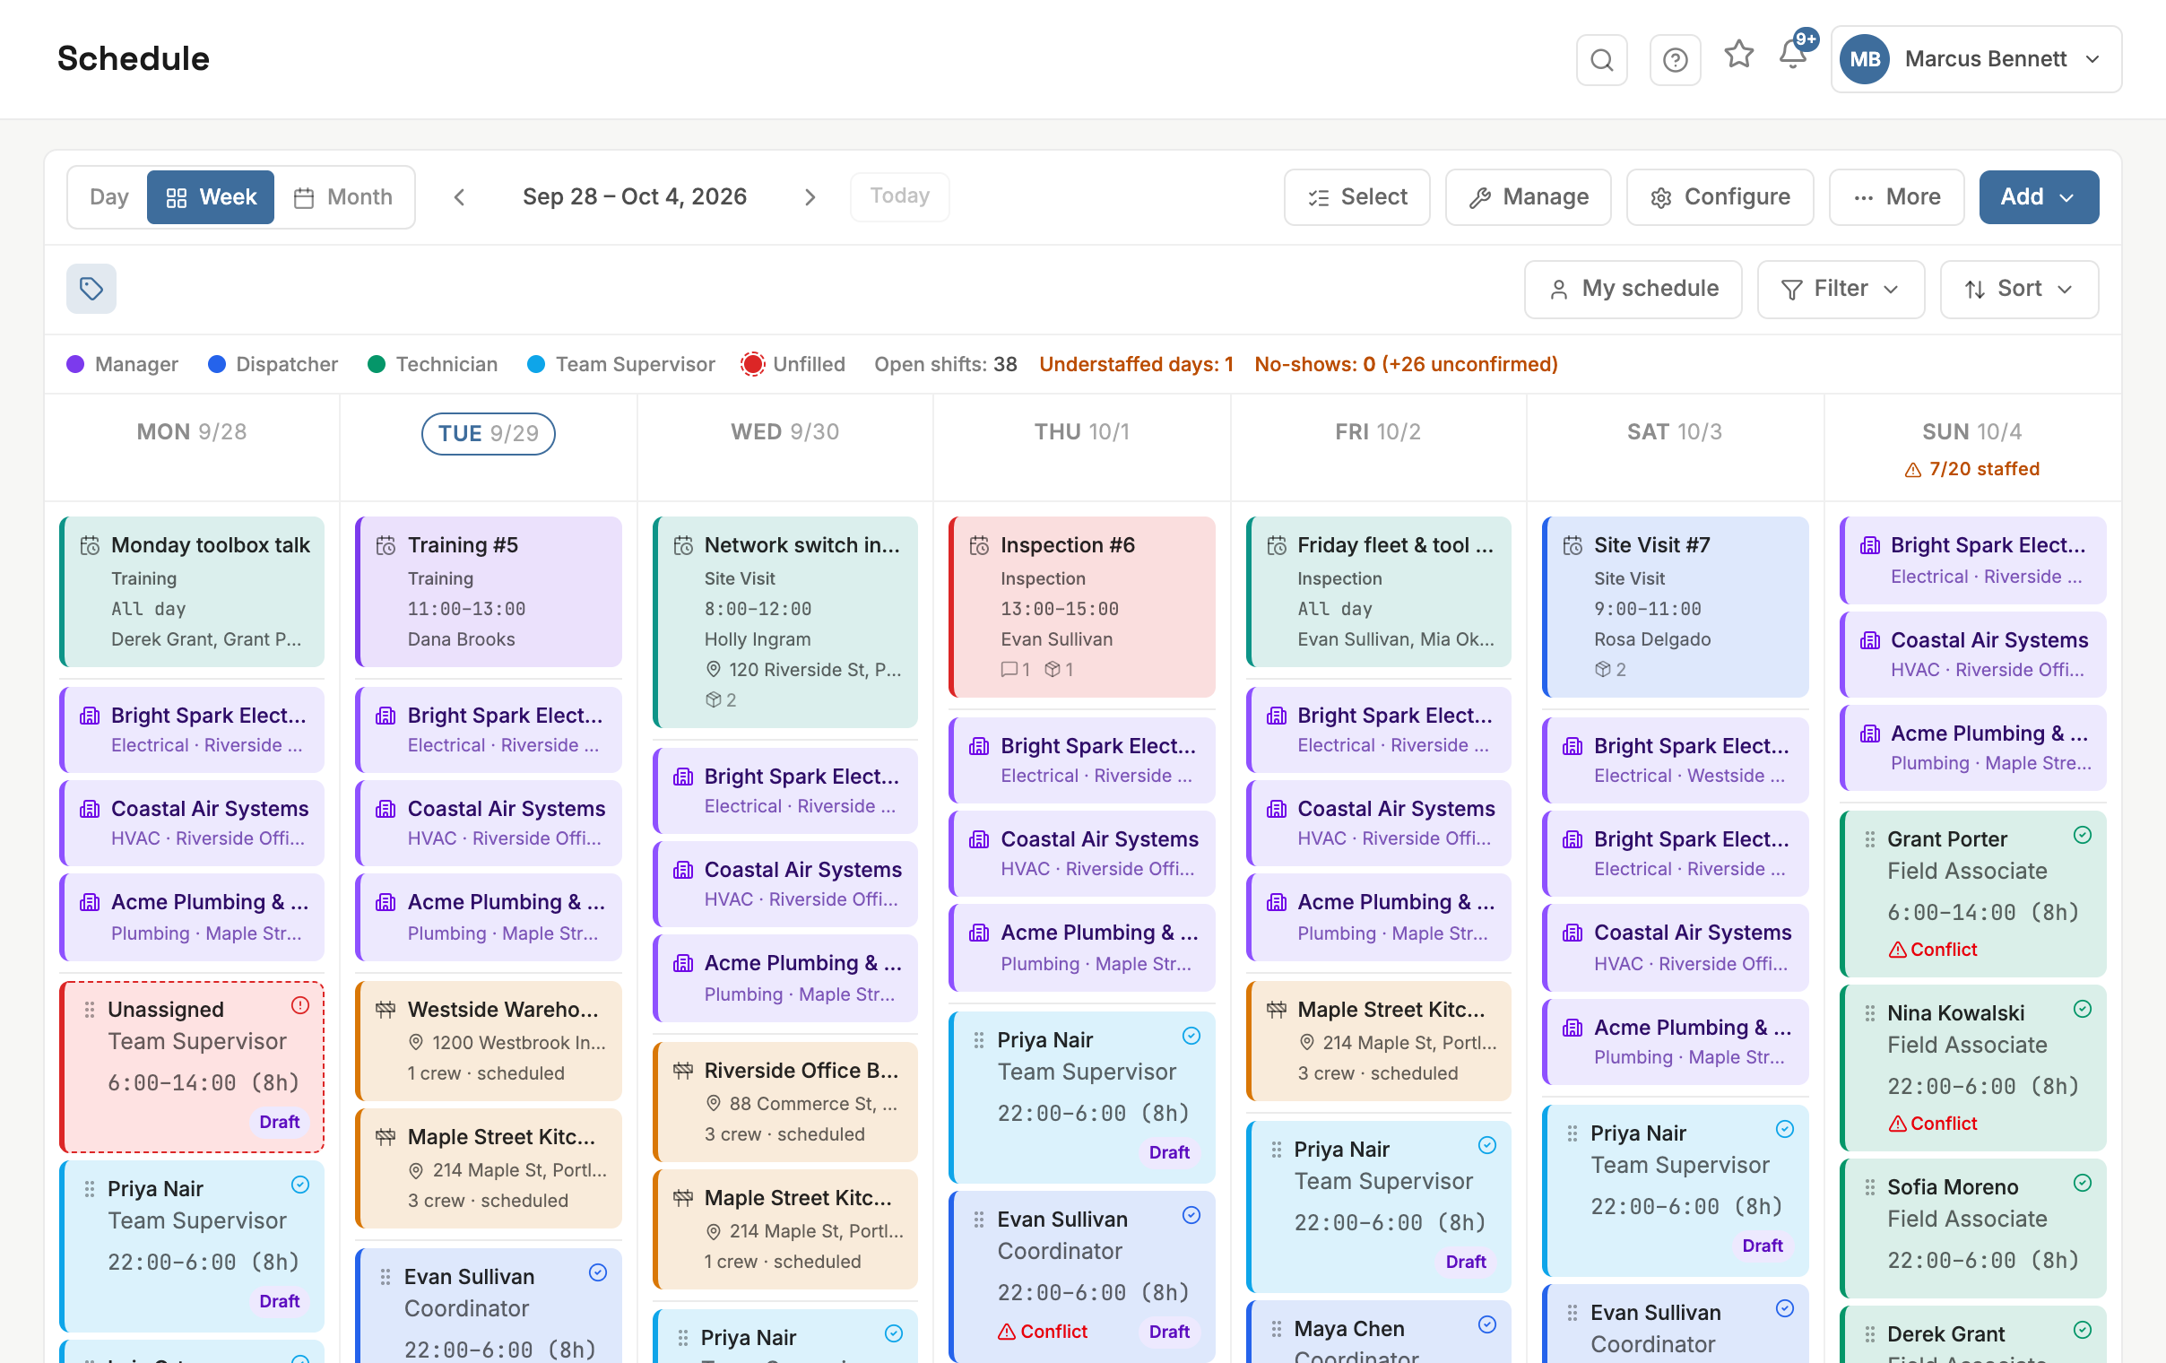
Task: Switch to Day view
Action: point(108,197)
